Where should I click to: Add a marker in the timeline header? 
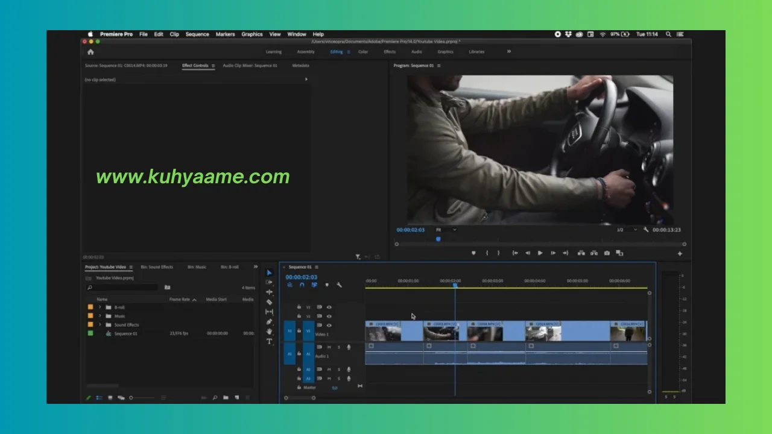(327, 285)
